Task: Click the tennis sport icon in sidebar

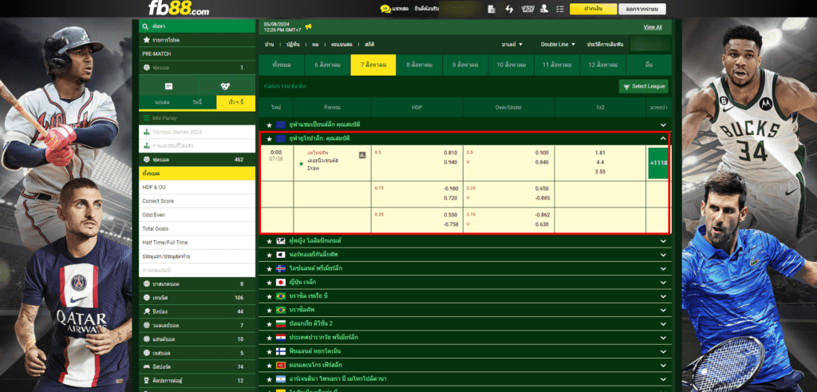Action: coord(147,298)
